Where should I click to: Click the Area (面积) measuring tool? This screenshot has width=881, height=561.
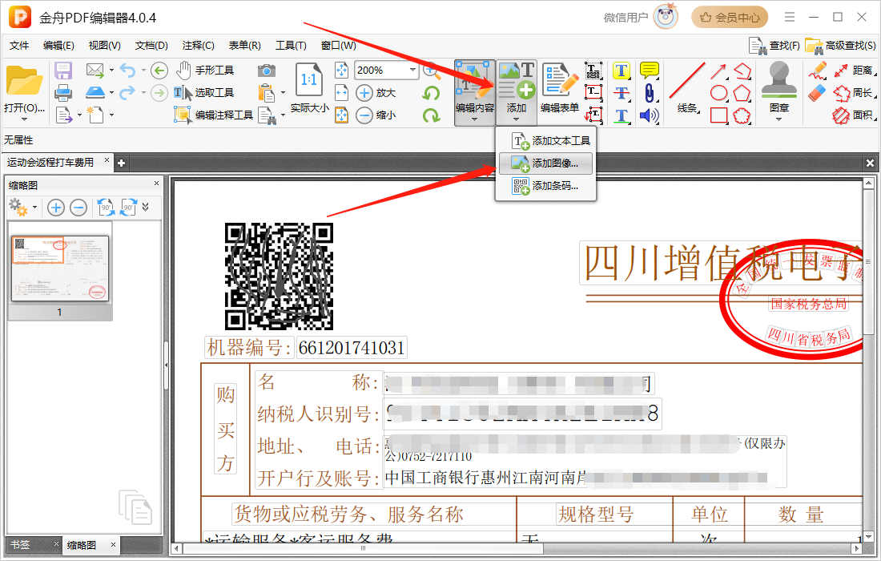854,115
